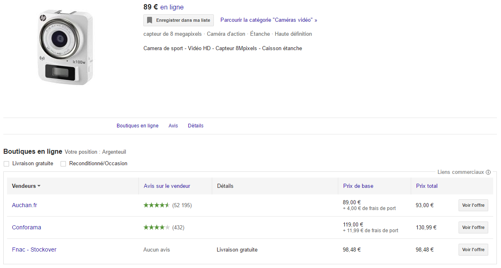Click the 130,99 € total price
Screen dimensions: 501x268
click(426, 227)
